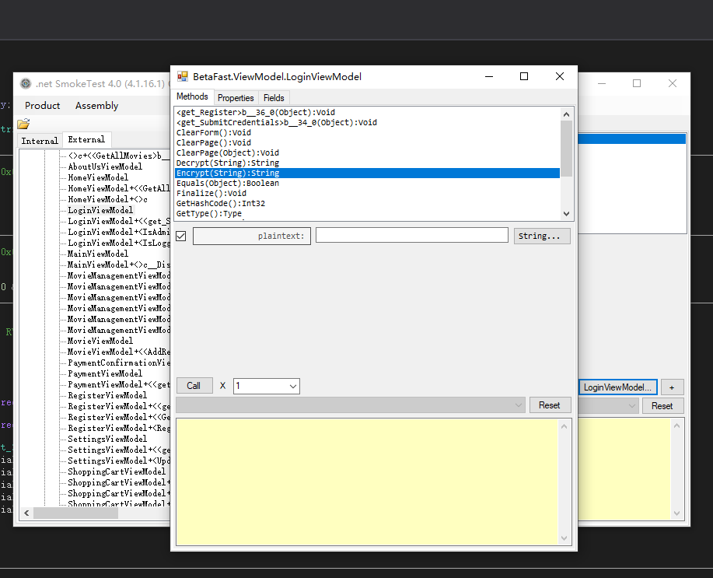Select the plain LoginViewModel tree node
The height and width of the screenshot is (578, 713).
tap(100, 210)
